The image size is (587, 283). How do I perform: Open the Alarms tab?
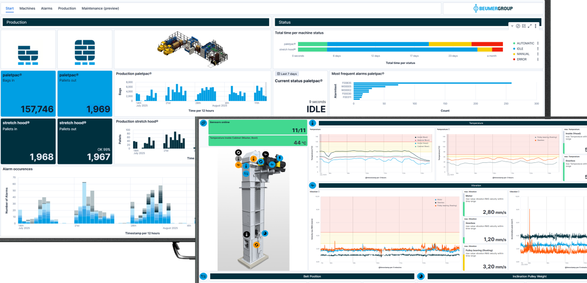(47, 9)
